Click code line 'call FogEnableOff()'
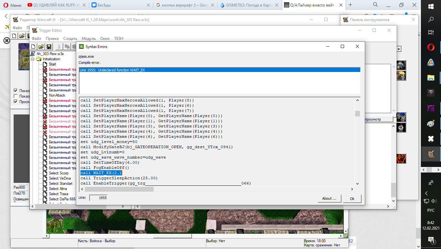The image size is (441, 249). click(105, 168)
